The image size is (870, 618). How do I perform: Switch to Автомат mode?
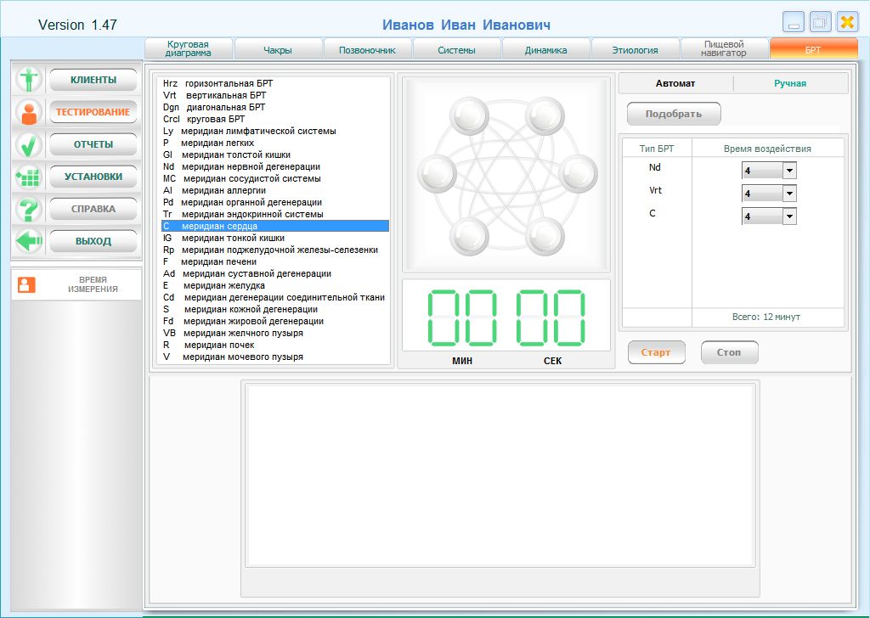(675, 83)
